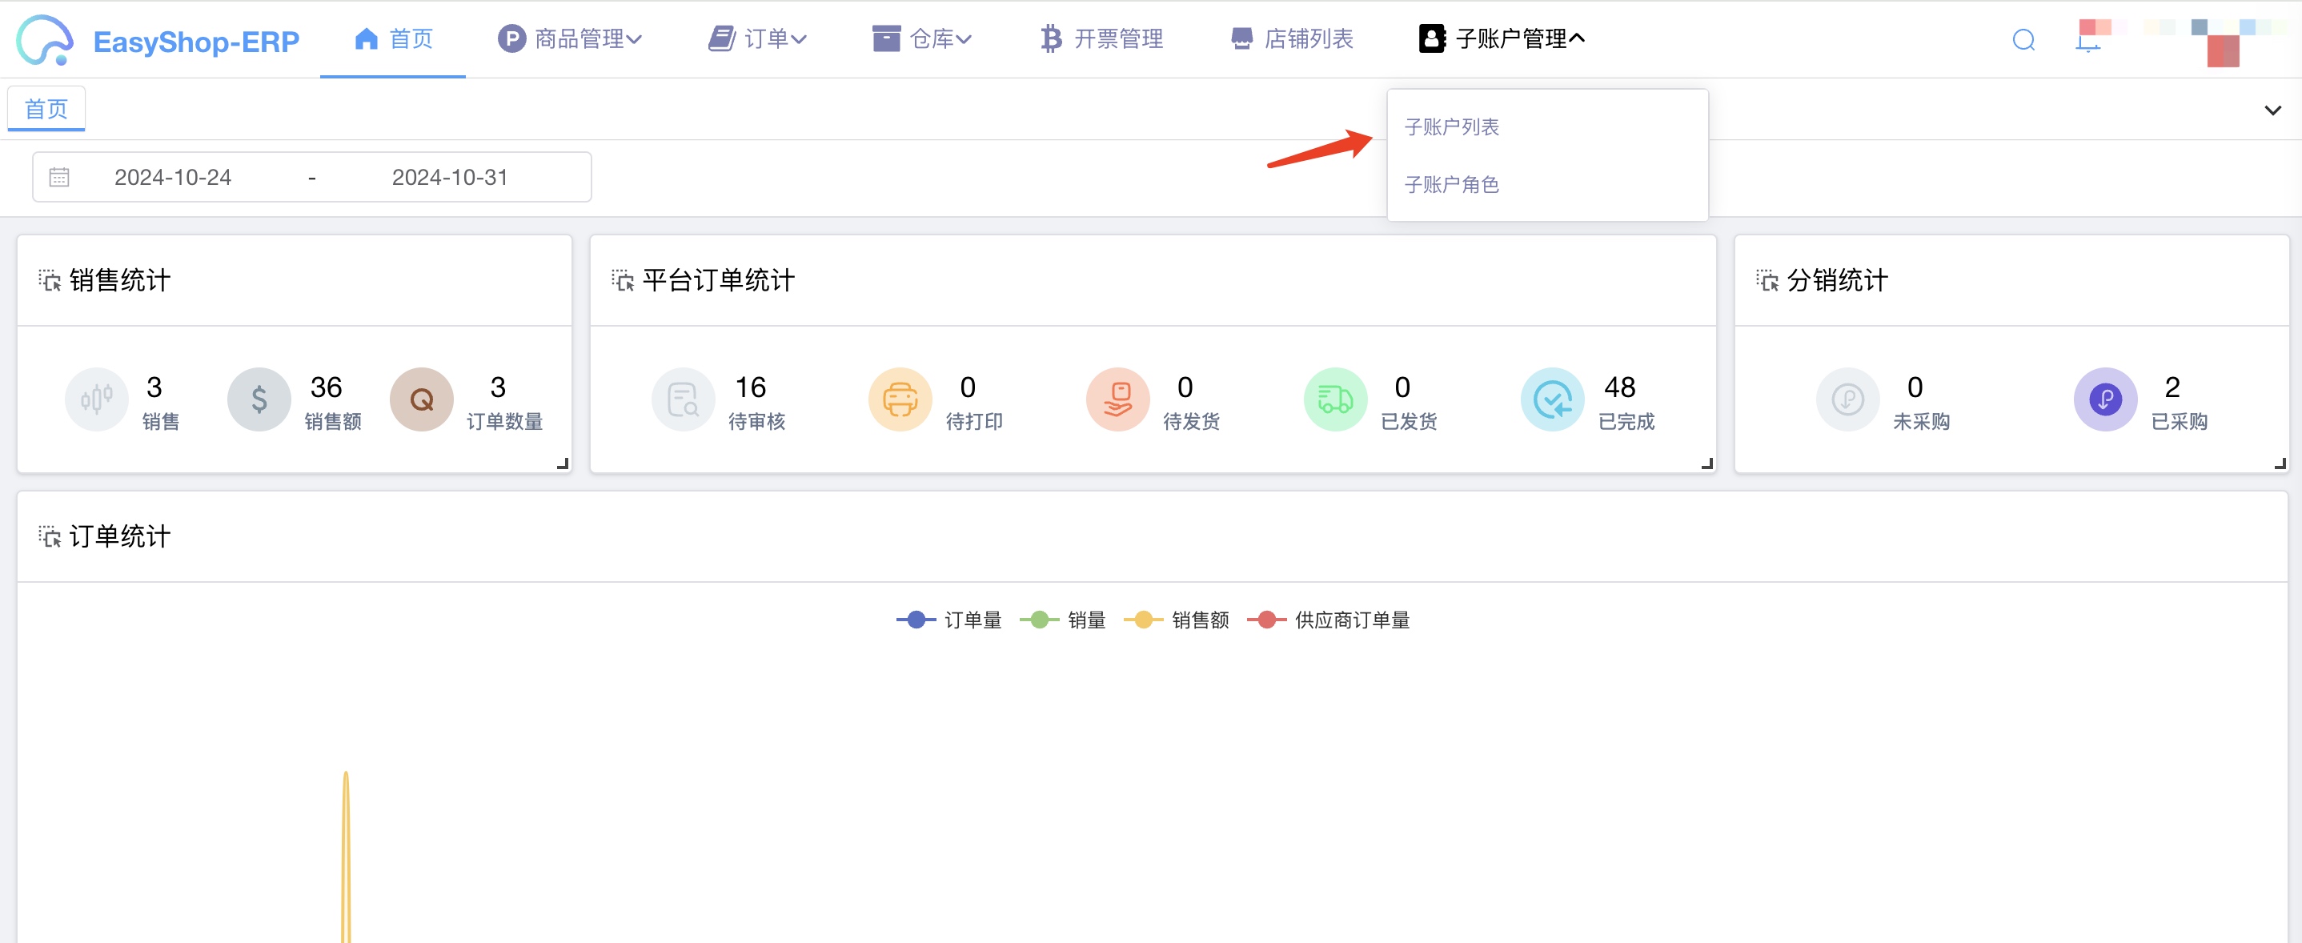Toggle 销售额 series in chart legend

1177,620
